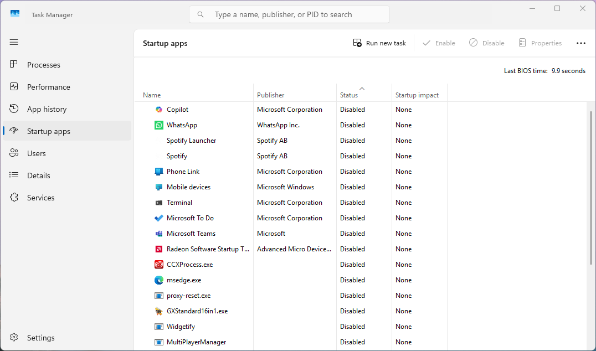Click the Microsoft Teams icon
The image size is (596, 351).
[x=159, y=234]
